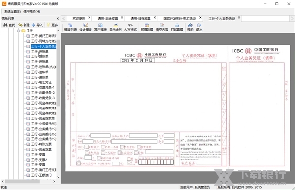Screen dimensions: 295x190
Task: Click the tree list scroll-up arrow
Action: point(58,31)
